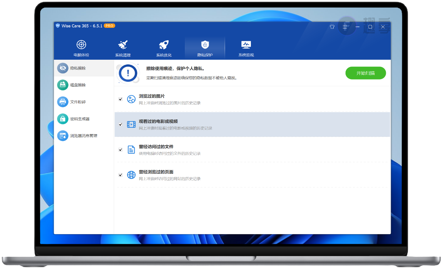Click description 网上冲浪时观看过的电影或视频的历史记录
The height and width of the screenshot is (269, 442).
[176, 128]
